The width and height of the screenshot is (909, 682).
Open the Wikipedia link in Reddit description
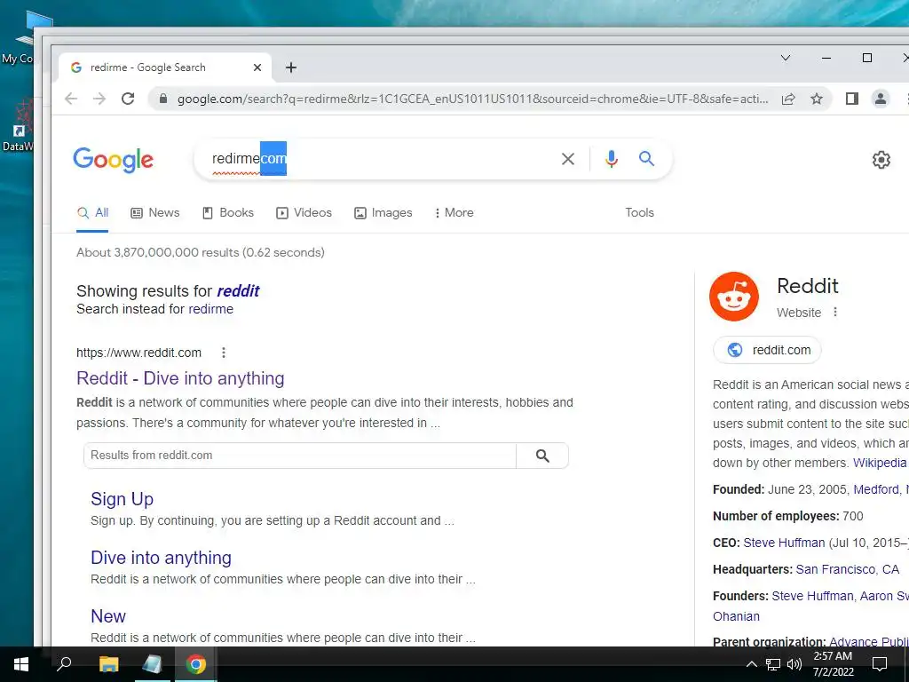click(880, 463)
